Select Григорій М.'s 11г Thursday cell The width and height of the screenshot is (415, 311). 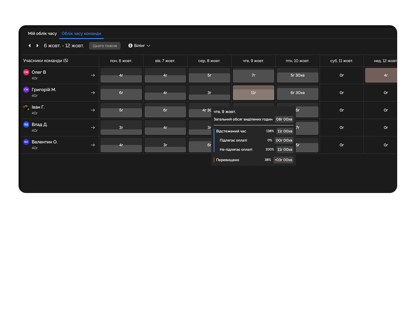tap(254, 93)
